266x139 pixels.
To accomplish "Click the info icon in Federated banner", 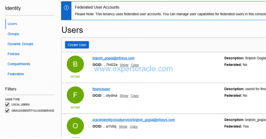I will click(66, 7).
